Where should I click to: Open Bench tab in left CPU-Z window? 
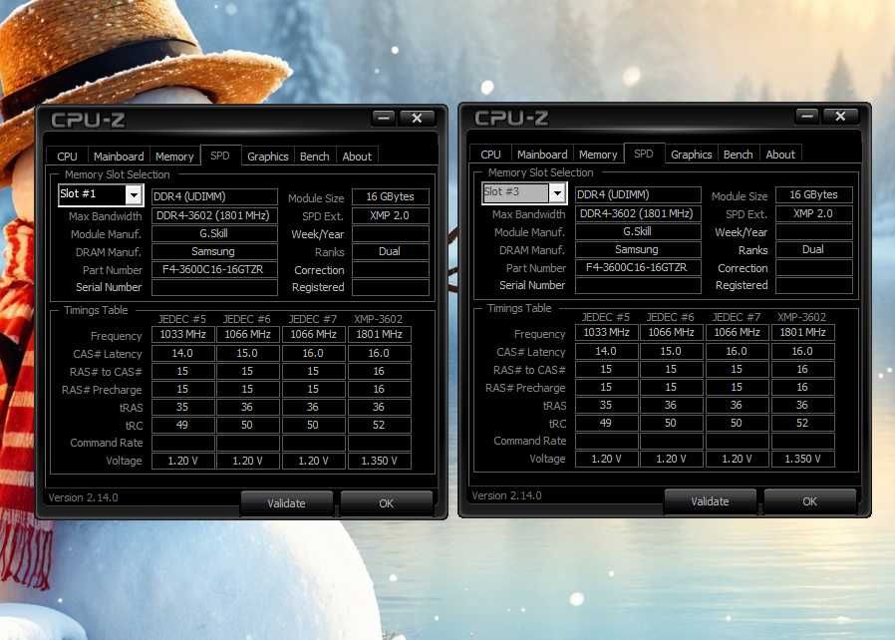click(315, 157)
